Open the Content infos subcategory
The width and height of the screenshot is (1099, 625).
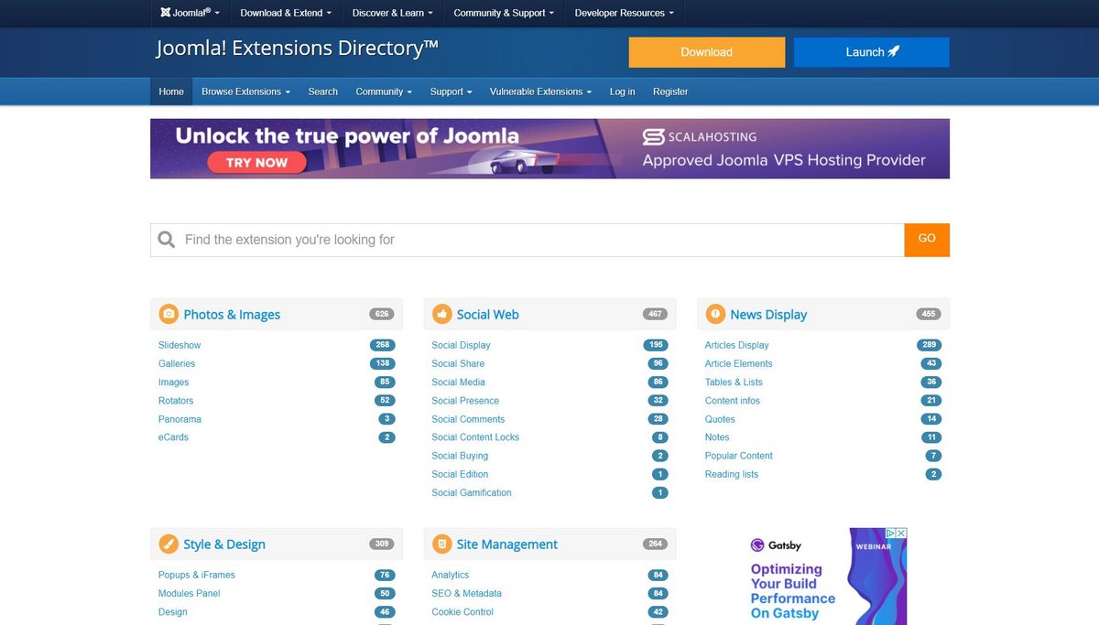pyautogui.click(x=733, y=401)
